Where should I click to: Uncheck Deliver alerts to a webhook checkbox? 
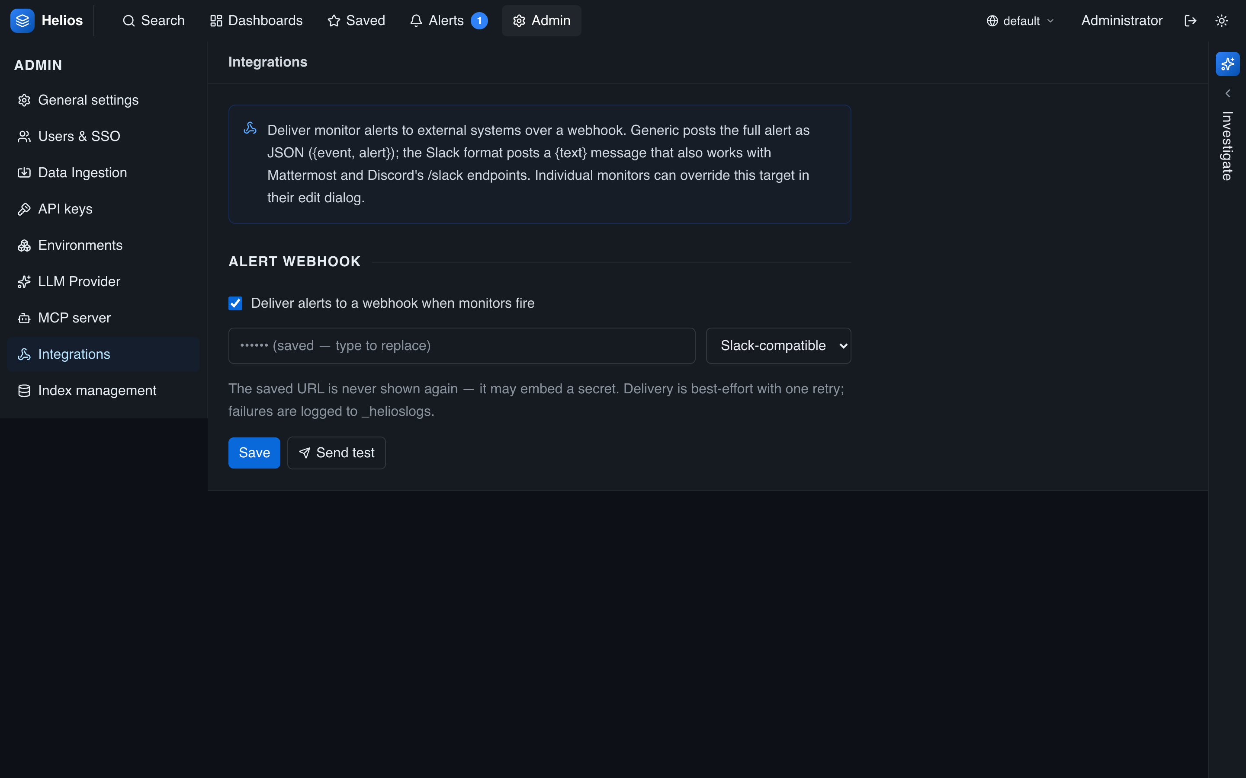tap(235, 303)
